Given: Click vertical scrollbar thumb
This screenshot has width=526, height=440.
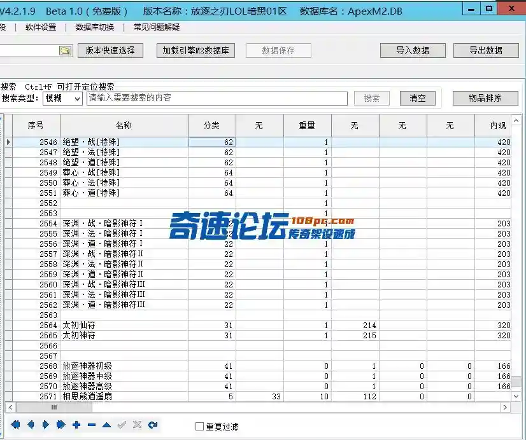Looking at the screenshot, I should coord(516,382).
